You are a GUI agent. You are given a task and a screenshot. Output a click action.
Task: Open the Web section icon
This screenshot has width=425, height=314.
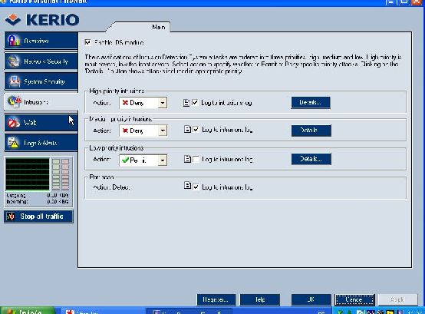pyautogui.click(x=14, y=123)
